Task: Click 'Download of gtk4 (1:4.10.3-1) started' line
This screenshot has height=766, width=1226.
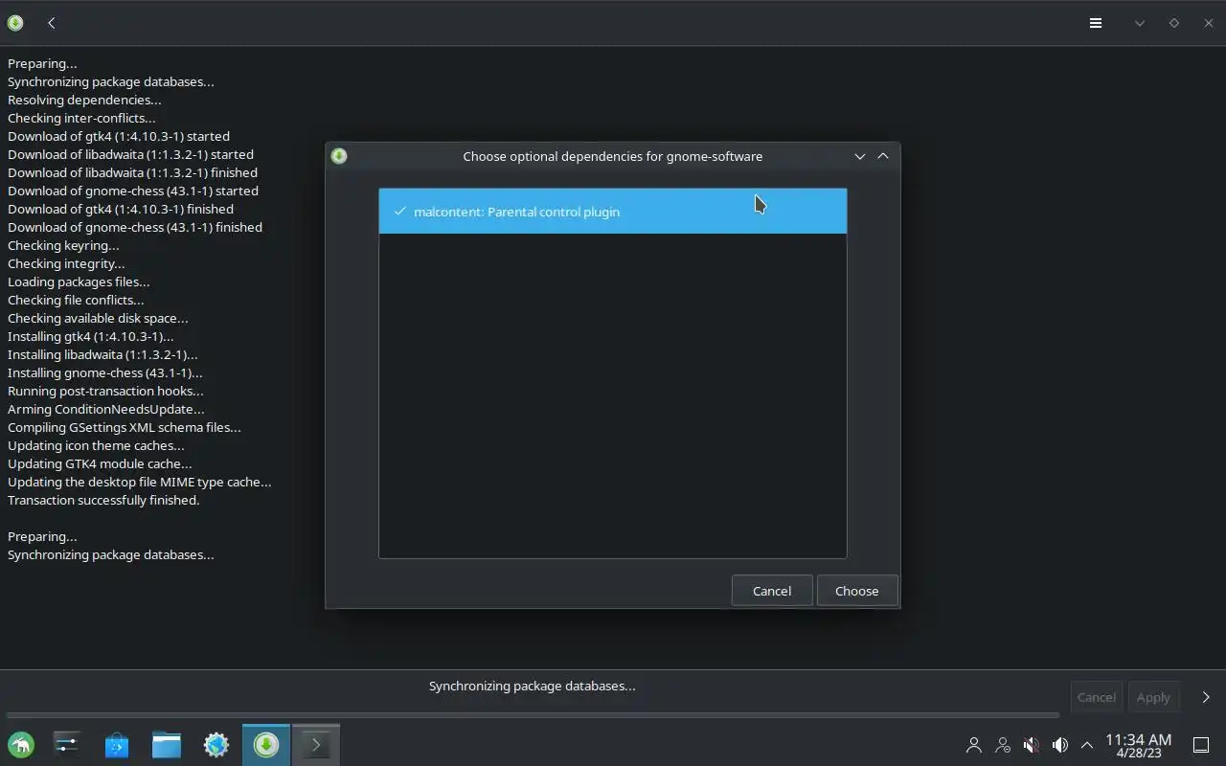Action: click(119, 136)
